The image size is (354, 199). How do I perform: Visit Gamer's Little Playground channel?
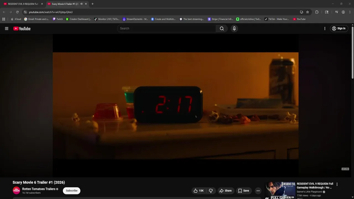pos(309,192)
